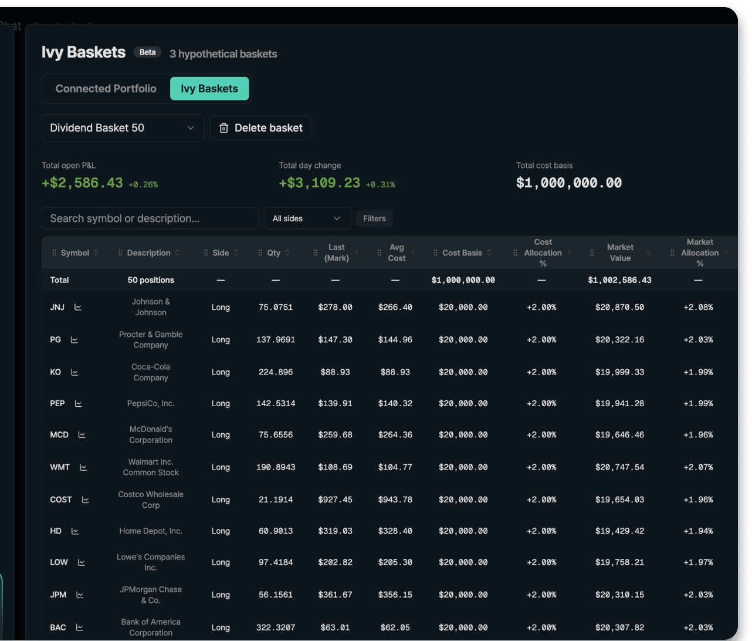Click JPMorgan Chase & Co. description
Screen dimensions: 752x641
151,595
